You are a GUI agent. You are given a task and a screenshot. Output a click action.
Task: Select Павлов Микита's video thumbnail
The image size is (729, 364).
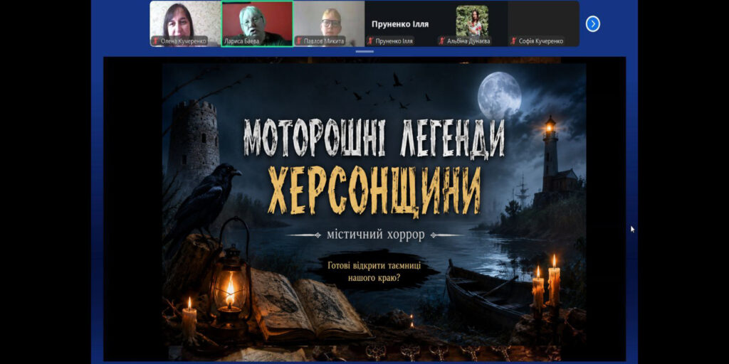pos(329,23)
